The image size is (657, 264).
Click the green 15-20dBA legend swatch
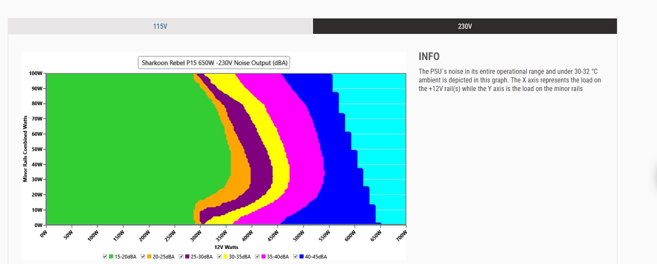point(111,257)
